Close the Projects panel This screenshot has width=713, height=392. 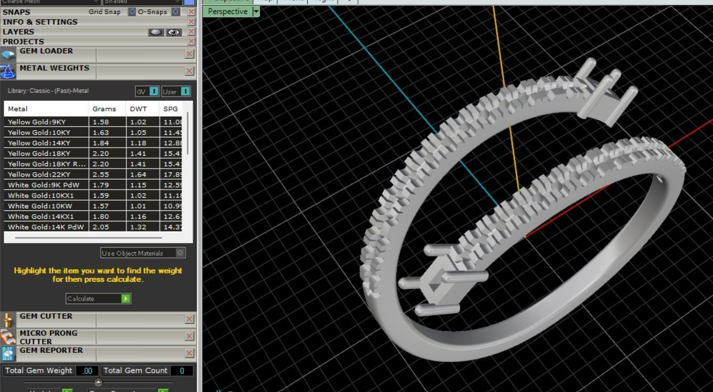pos(191,41)
